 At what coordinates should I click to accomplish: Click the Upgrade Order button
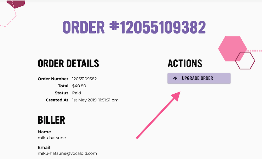point(199,78)
